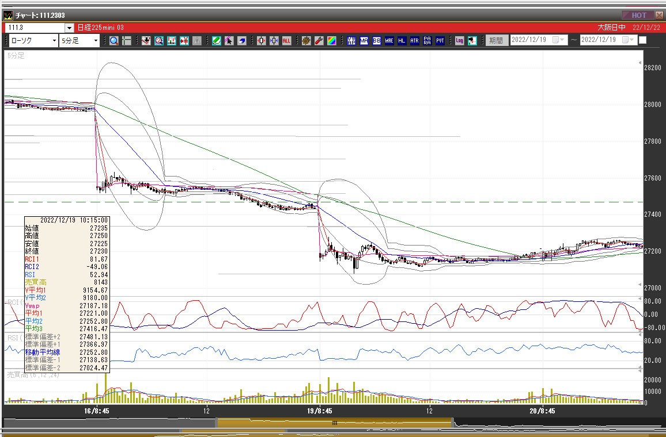Toggle the VWAP indicator
This screenshot has height=437, width=666.
[351, 41]
